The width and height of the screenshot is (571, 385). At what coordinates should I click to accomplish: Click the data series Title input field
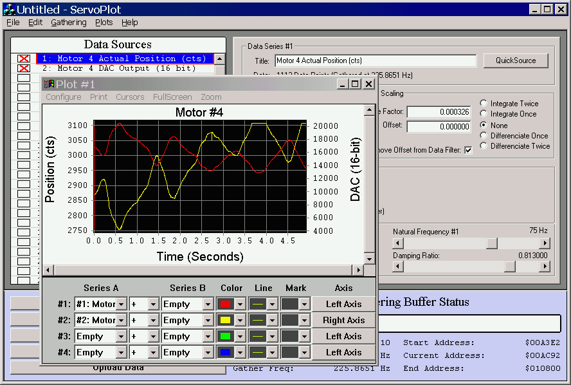click(375, 61)
